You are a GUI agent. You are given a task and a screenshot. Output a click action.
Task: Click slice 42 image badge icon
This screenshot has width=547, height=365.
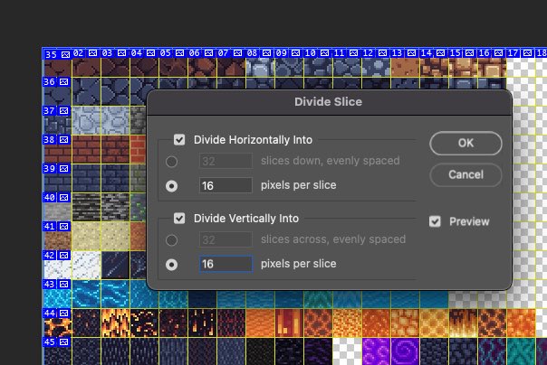coord(63,255)
